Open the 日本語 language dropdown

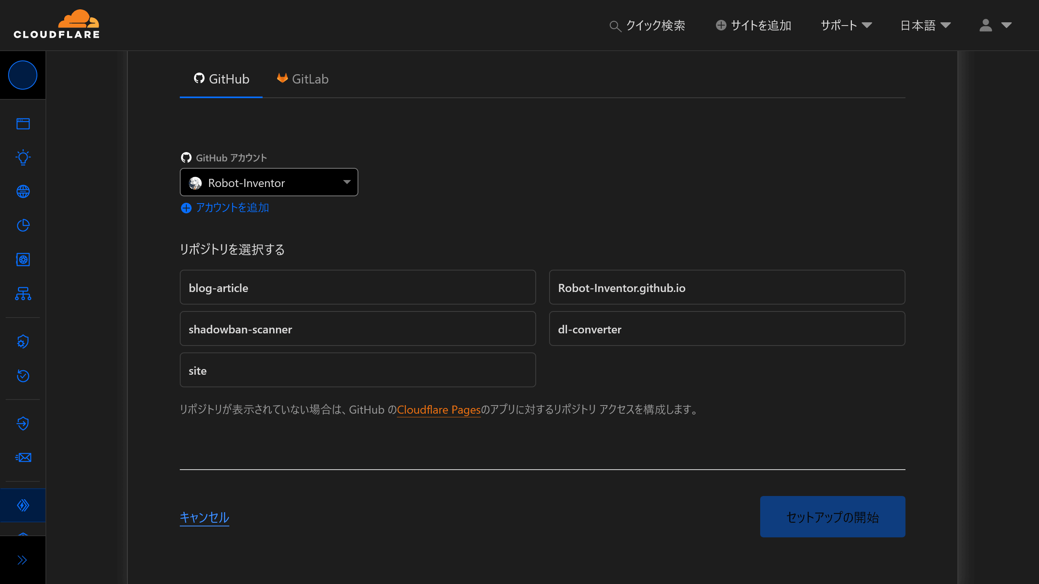click(925, 25)
